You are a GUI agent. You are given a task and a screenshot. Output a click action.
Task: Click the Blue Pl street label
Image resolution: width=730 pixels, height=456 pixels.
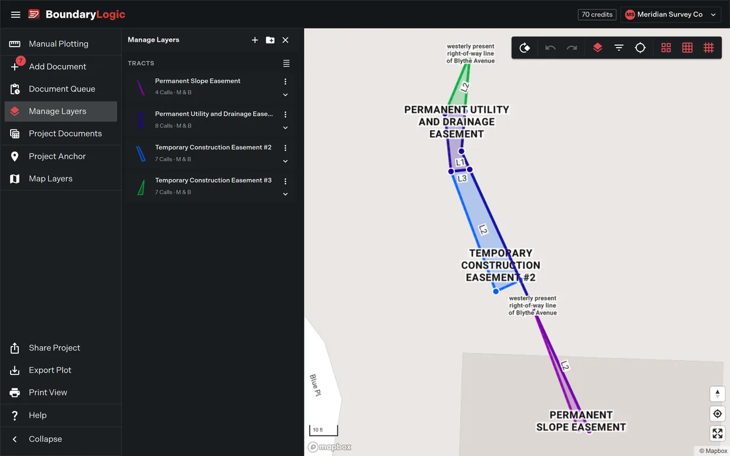tap(315, 385)
